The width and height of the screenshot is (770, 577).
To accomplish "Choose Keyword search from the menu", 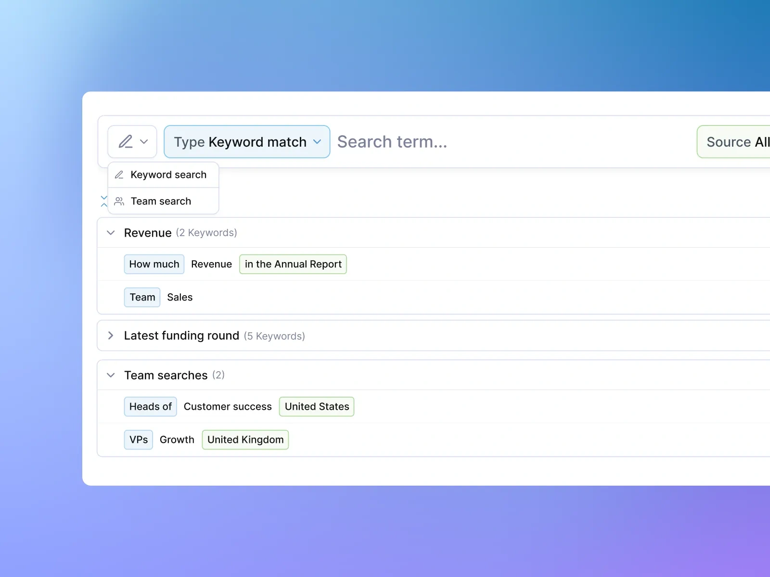I will [x=163, y=175].
